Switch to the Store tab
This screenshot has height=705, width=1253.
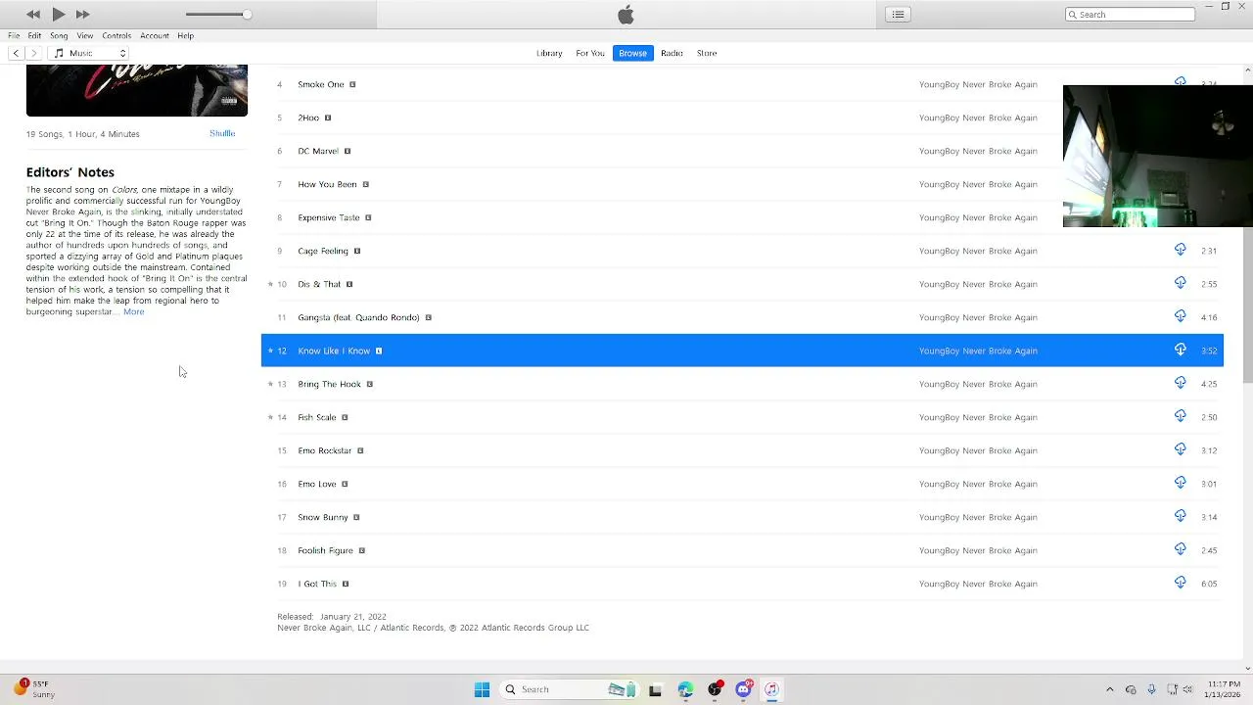tap(707, 53)
